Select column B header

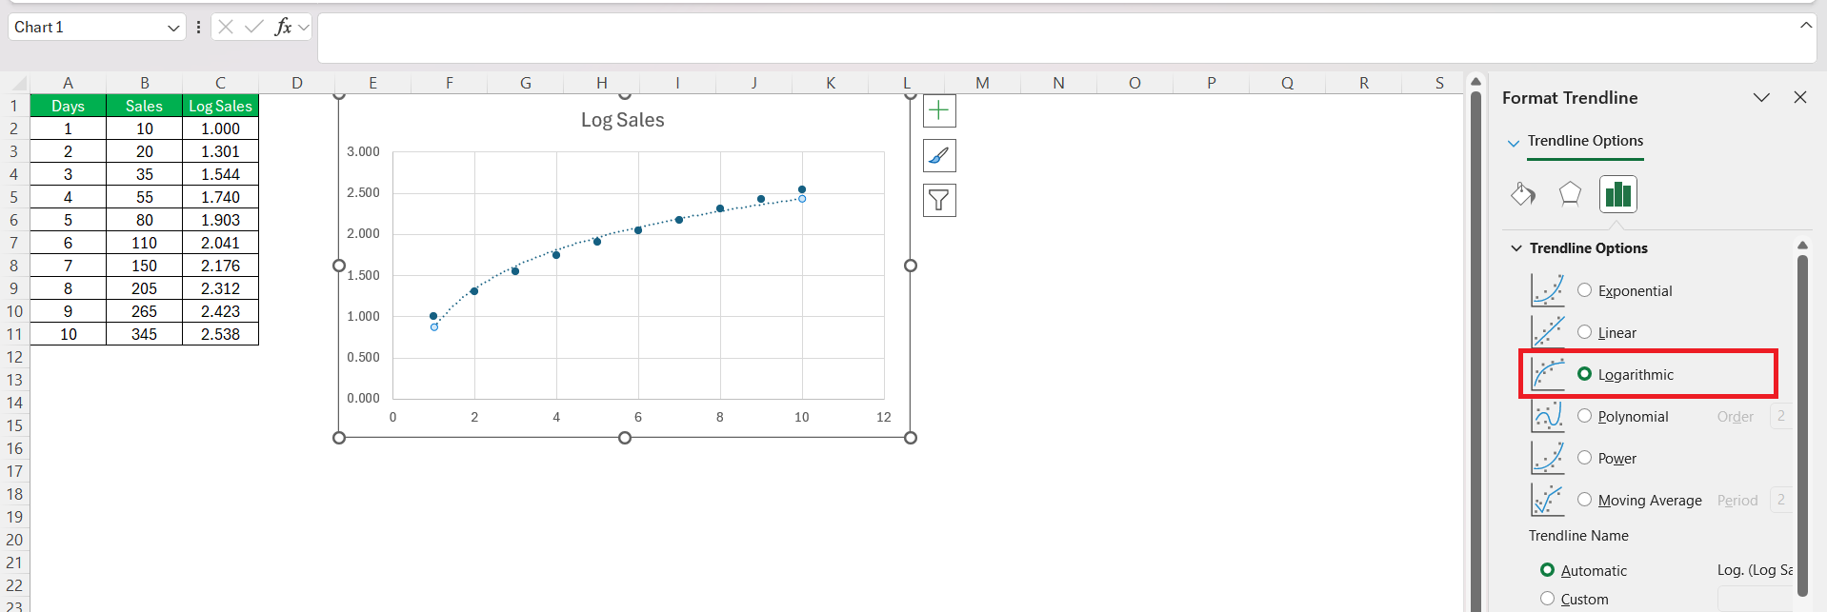[x=144, y=83]
